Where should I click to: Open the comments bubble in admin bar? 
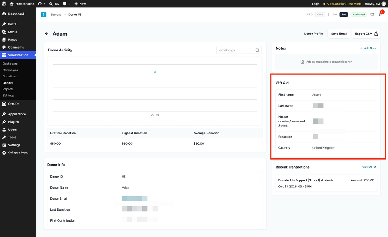coord(67,4)
